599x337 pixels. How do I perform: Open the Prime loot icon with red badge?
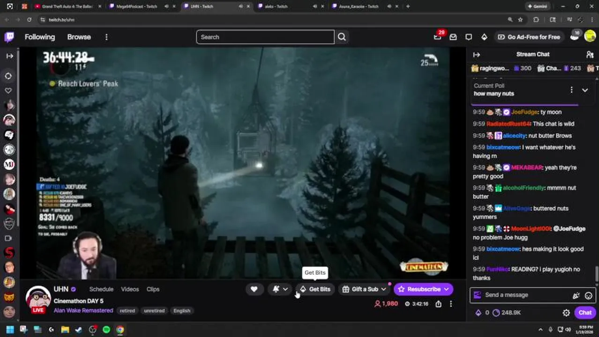tap(438, 37)
